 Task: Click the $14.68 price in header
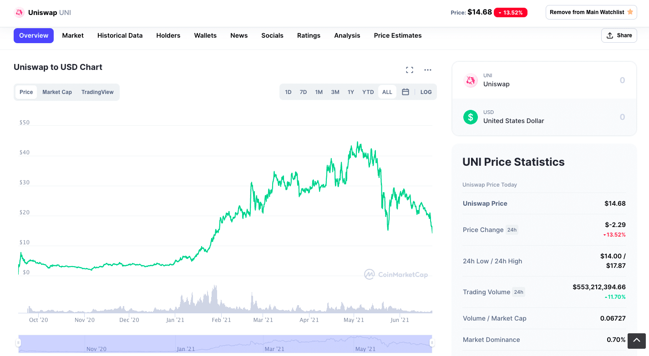point(480,12)
